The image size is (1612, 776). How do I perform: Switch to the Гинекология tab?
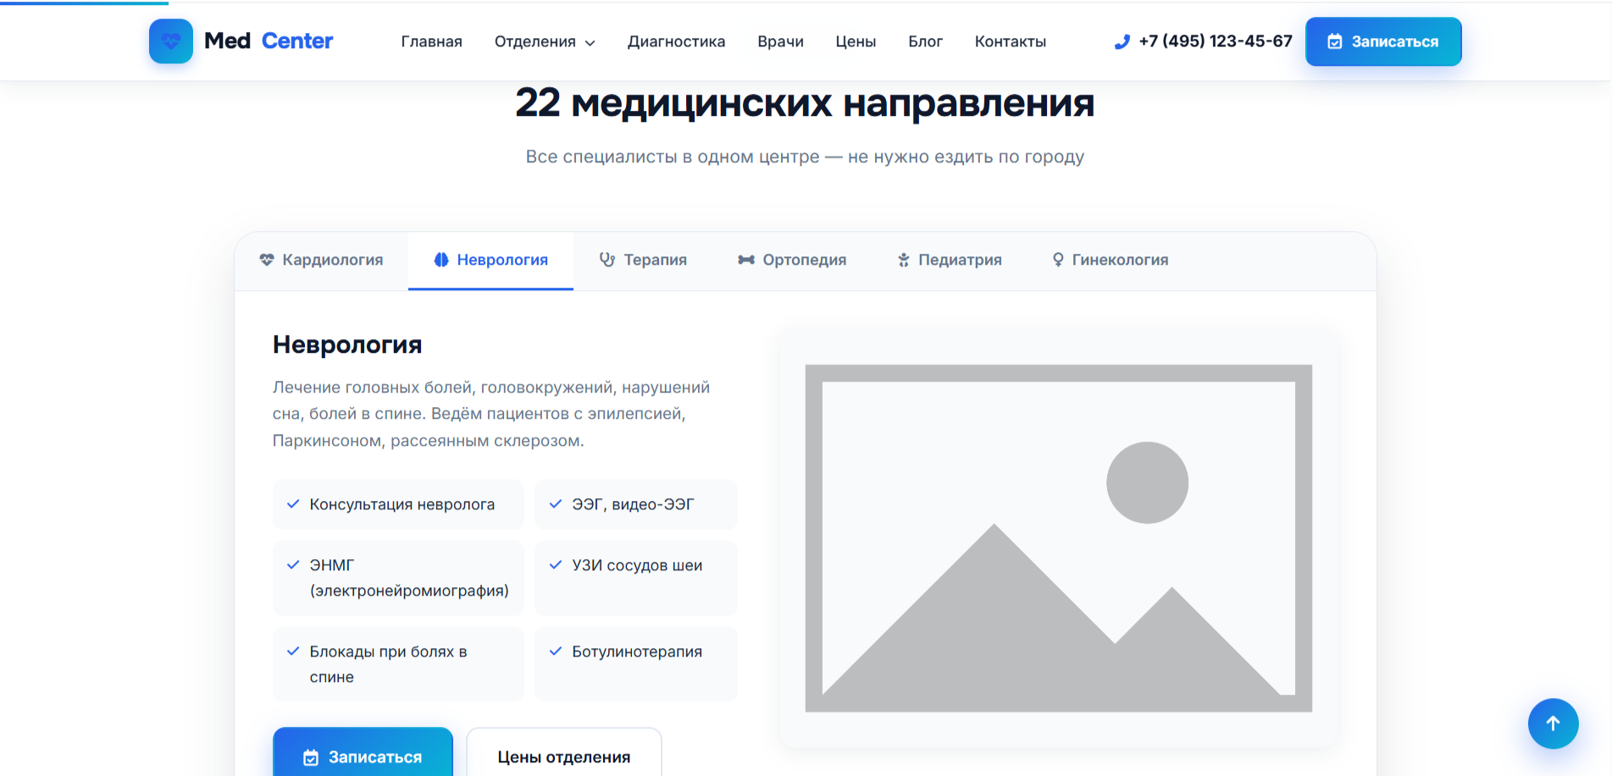[x=1110, y=261]
